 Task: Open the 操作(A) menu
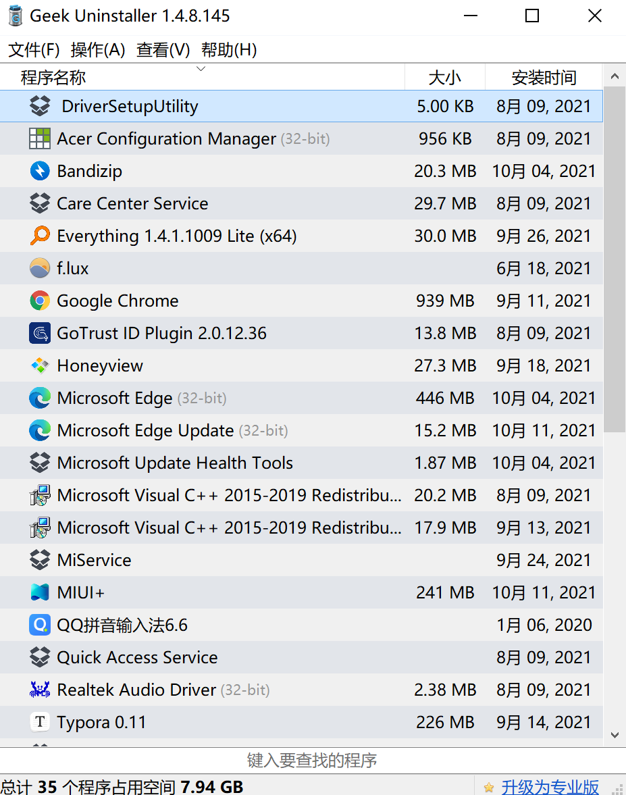[98, 50]
